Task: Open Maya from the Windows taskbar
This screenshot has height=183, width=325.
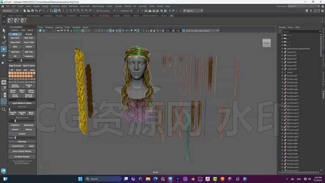Action: pos(170,179)
